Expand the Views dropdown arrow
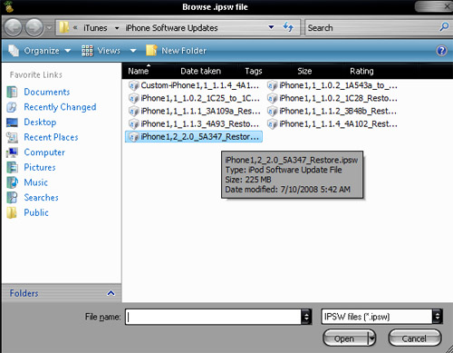 [x=133, y=51]
